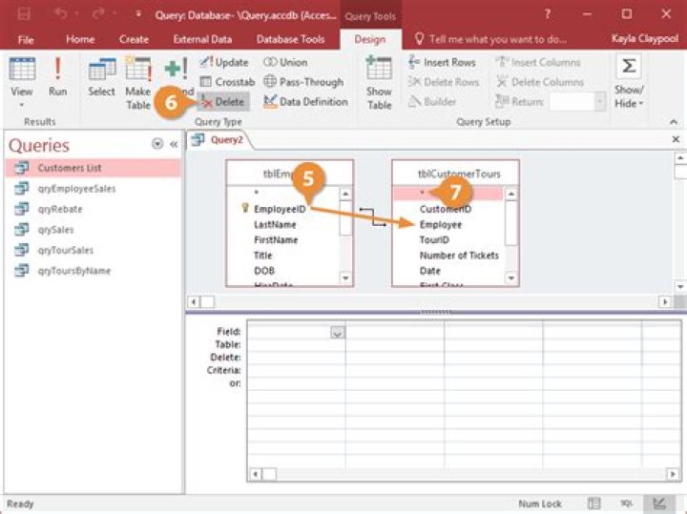The image size is (687, 514).
Task: Click Delete Rows in Query Setup
Action: (444, 82)
